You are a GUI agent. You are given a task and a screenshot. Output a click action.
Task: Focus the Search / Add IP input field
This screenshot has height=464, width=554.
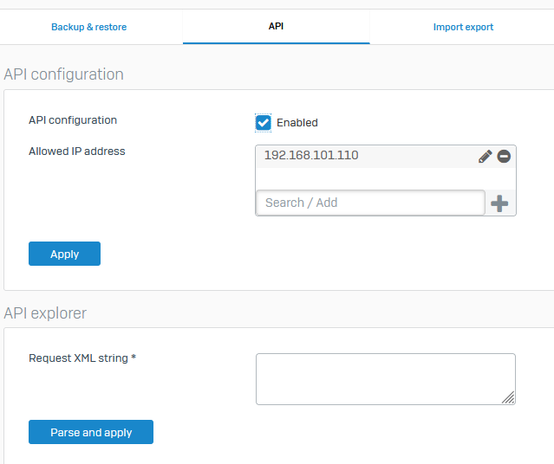coord(370,203)
